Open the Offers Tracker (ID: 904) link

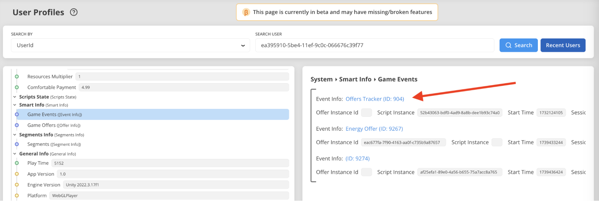click(x=375, y=99)
